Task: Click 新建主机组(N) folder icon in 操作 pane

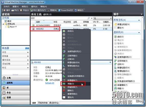Action: (x=115, y=24)
